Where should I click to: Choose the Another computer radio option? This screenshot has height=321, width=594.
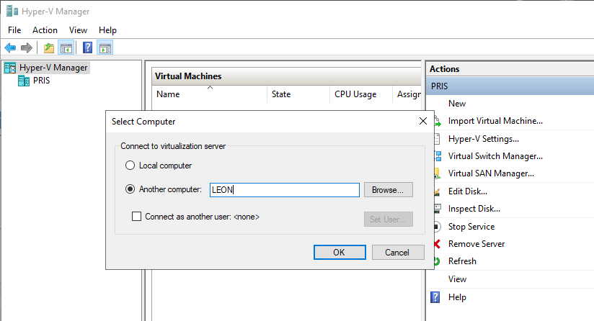(x=130, y=190)
